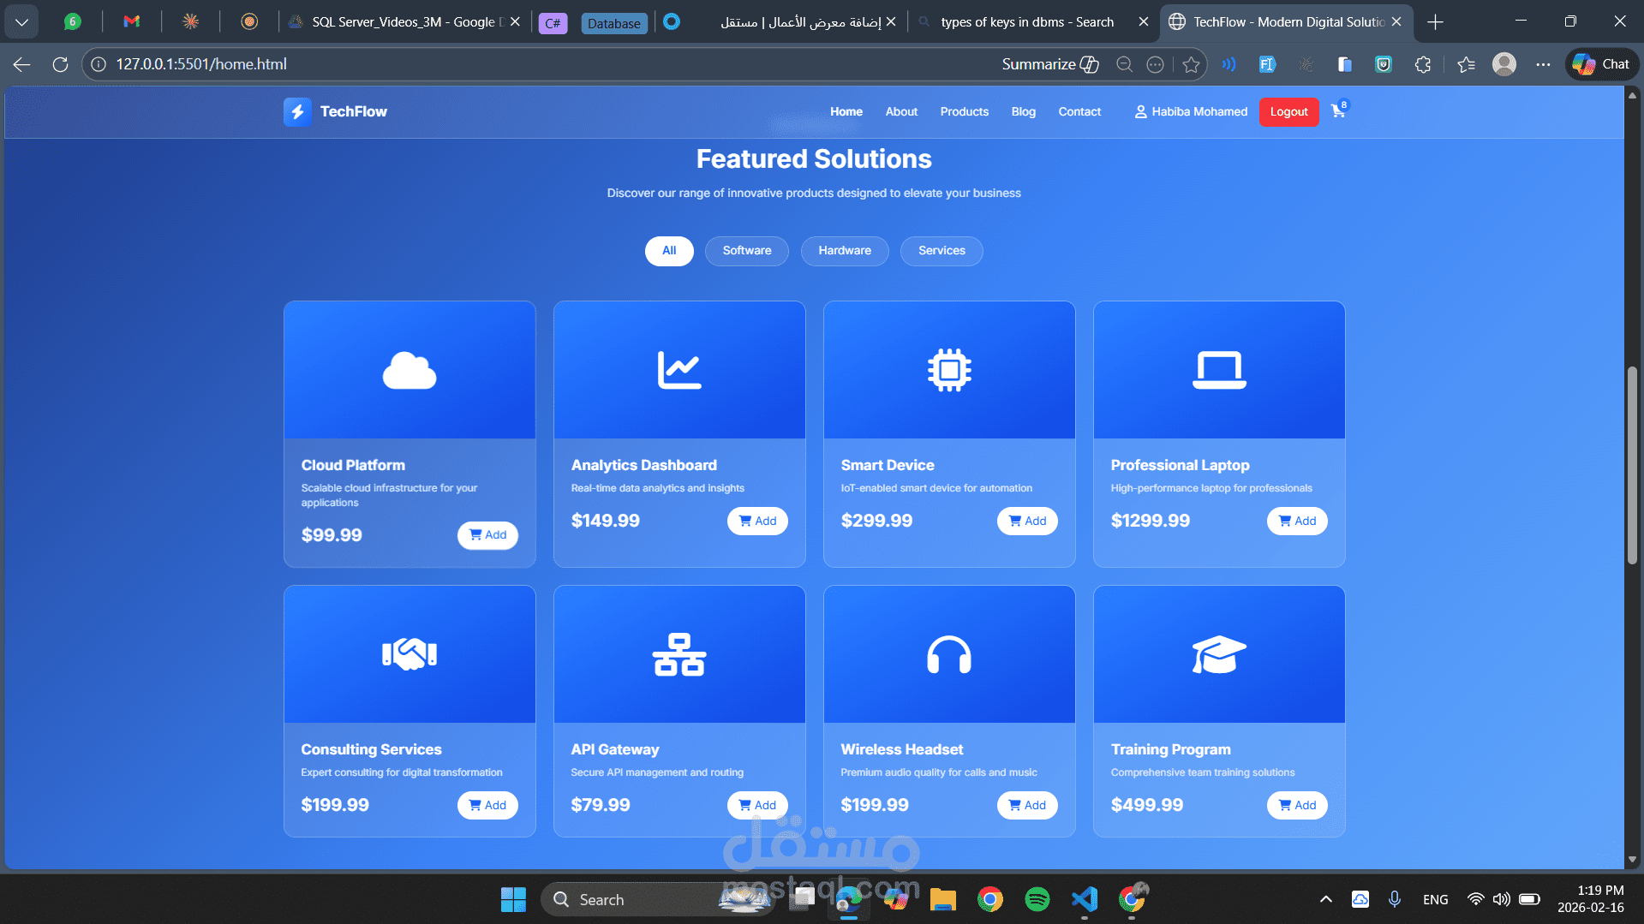The image size is (1644, 924).
Task: Open the Database tab group label
Action: click(614, 23)
